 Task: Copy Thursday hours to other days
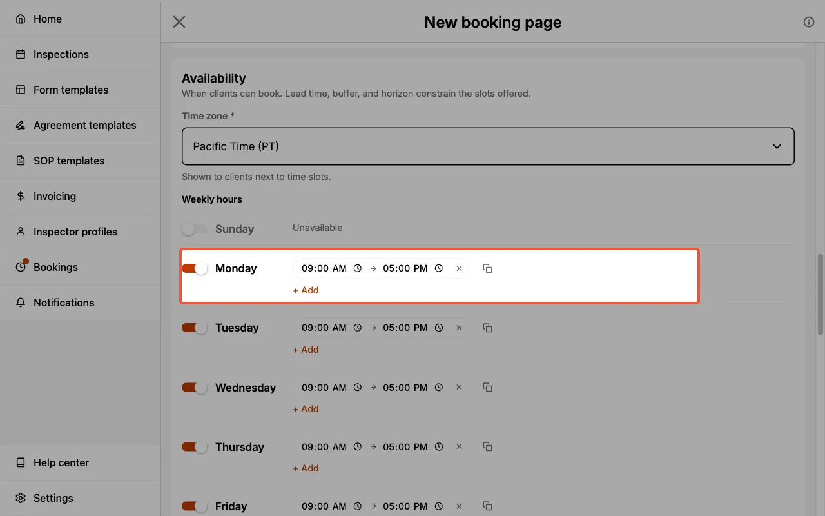pyautogui.click(x=488, y=447)
